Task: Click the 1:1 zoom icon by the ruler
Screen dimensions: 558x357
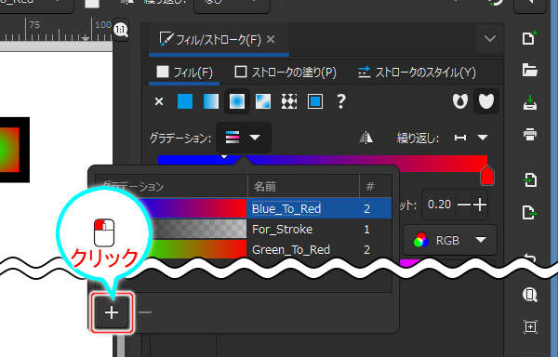Action: point(121,30)
